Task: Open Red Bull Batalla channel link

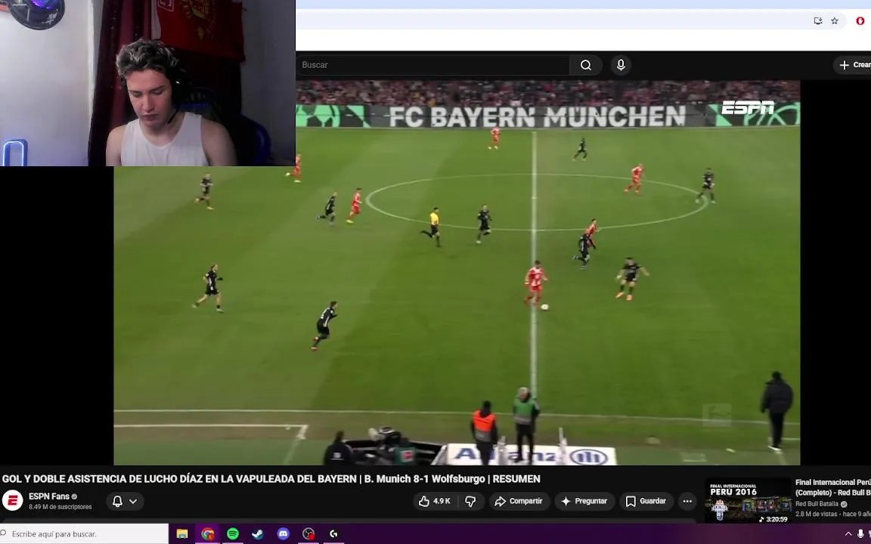Action: (x=817, y=504)
